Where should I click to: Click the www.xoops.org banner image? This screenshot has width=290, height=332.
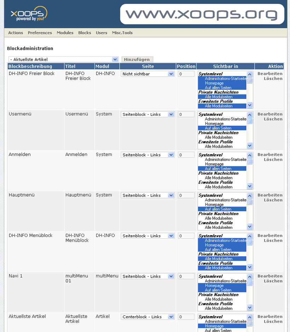pyautogui.click(x=202, y=14)
